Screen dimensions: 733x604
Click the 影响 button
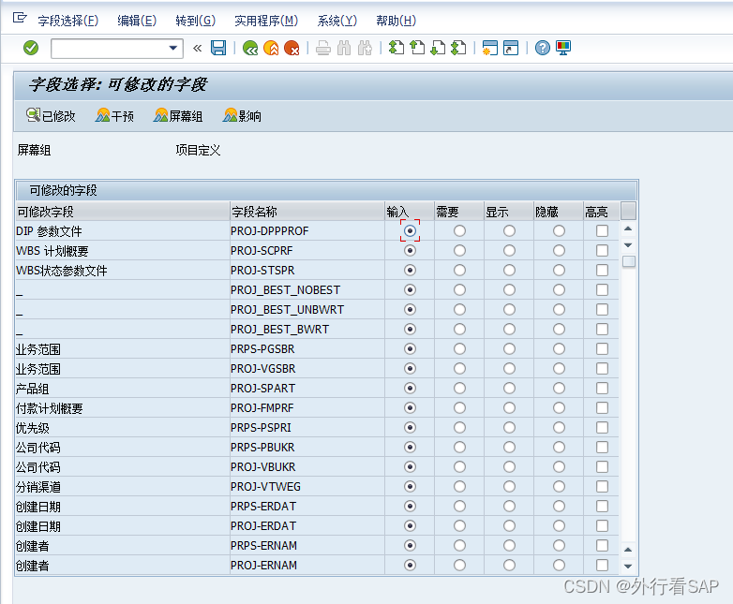click(242, 116)
